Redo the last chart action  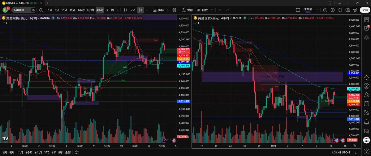coord(227,10)
